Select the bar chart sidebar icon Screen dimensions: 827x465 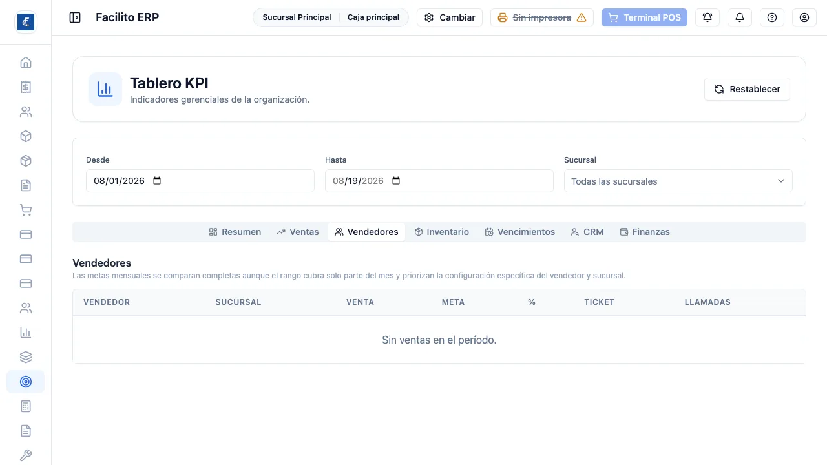click(26, 333)
